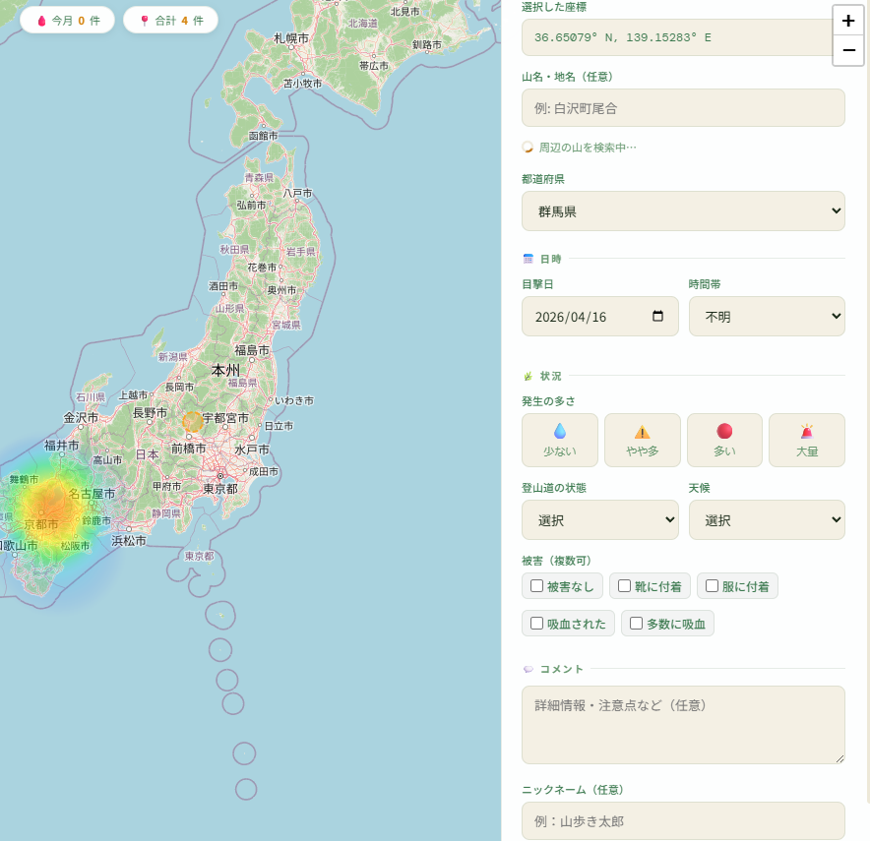Open calendar picker in 目撃日 date field
Screen dimensions: 870x841
click(658, 317)
